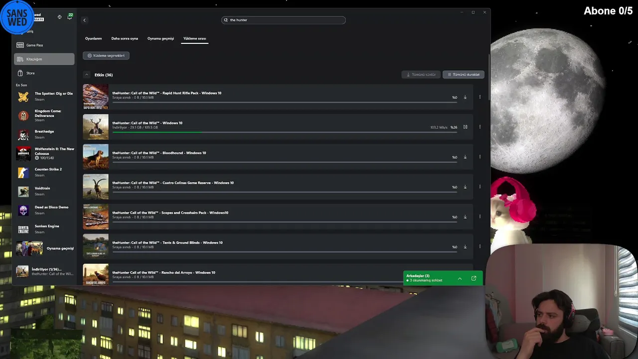The image size is (638, 359).
Task: Click Tümünü sürdür to resume all
Action: coord(421,74)
